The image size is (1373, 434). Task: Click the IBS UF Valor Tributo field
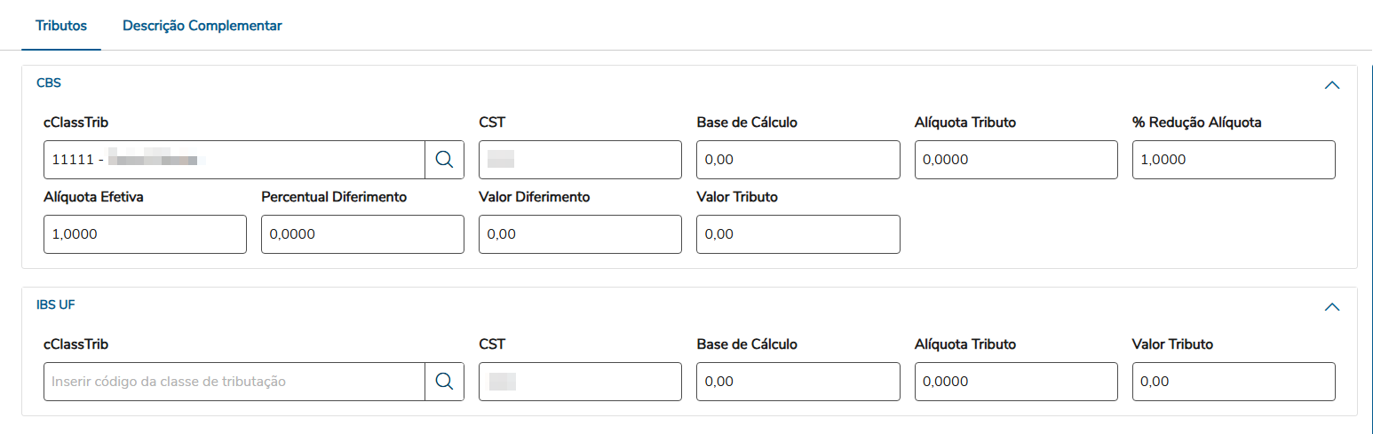pyautogui.click(x=1234, y=382)
